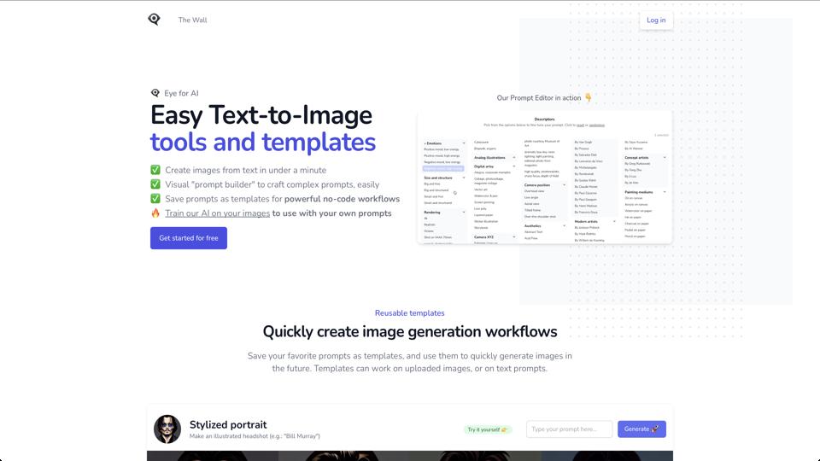Collapse the Emotions category in prompt editor
820x461 pixels.
pyautogui.click(x=464, y=143)
